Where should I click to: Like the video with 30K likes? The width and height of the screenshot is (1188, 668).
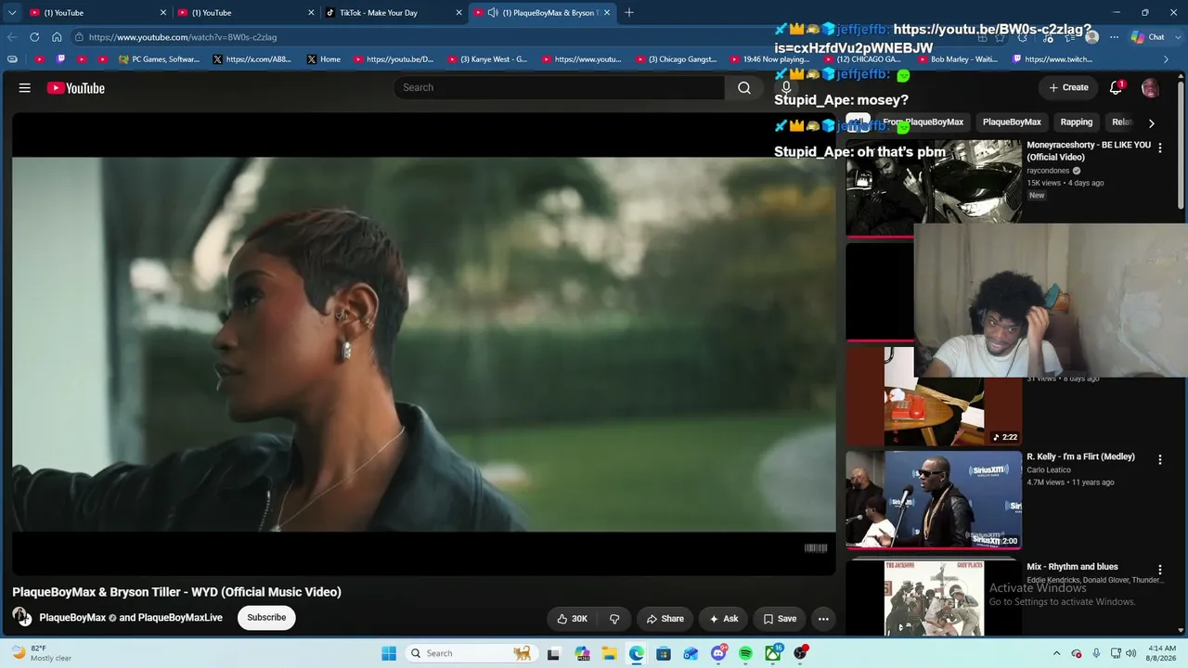click(x=572, y=619)
